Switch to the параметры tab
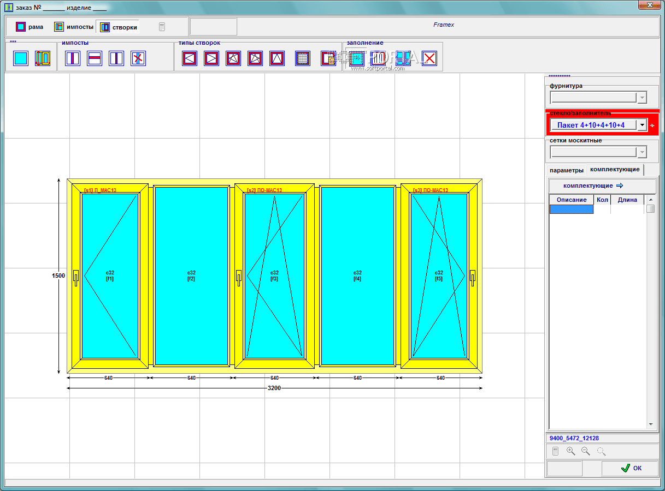The width and height of the screenshot is (665, 491). coord(567,170)
